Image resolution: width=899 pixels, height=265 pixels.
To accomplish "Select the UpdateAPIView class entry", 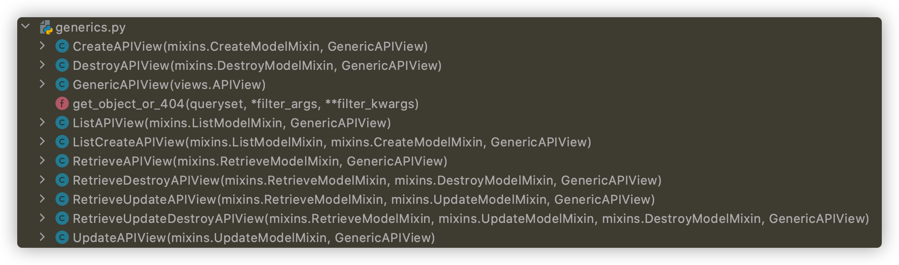I will (254, 238).
